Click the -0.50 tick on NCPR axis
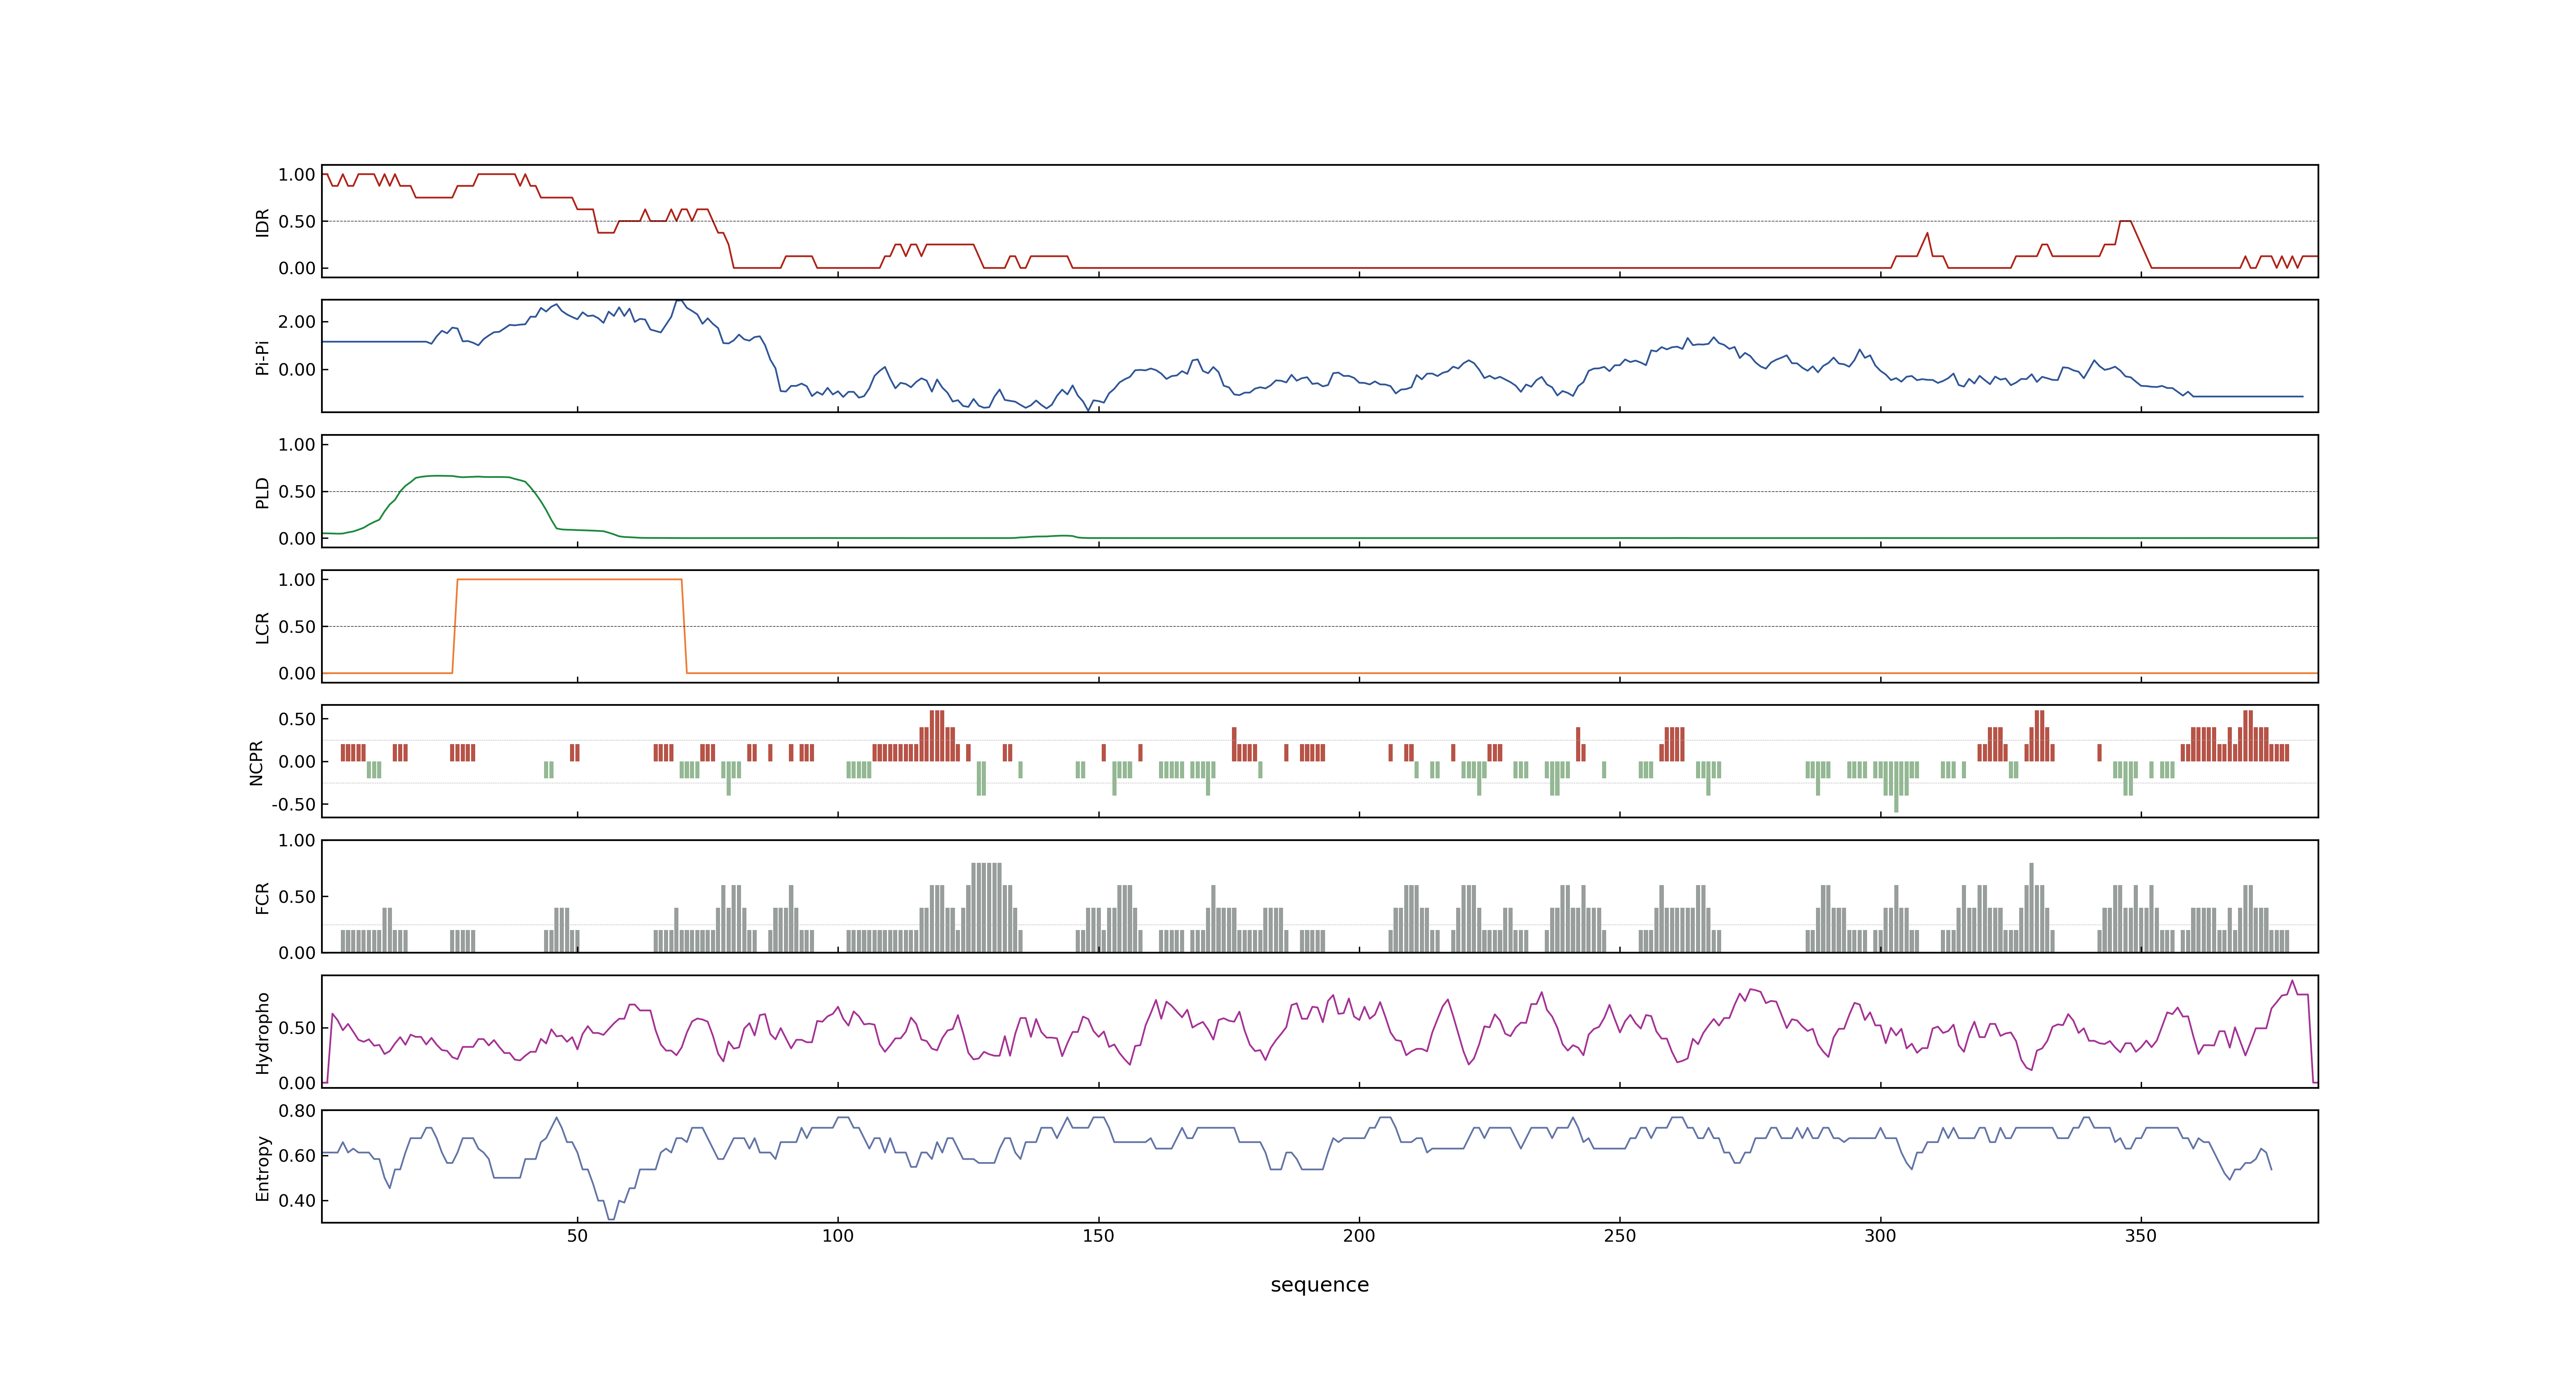The image size is (2576, 1374). tap(293, 804)
